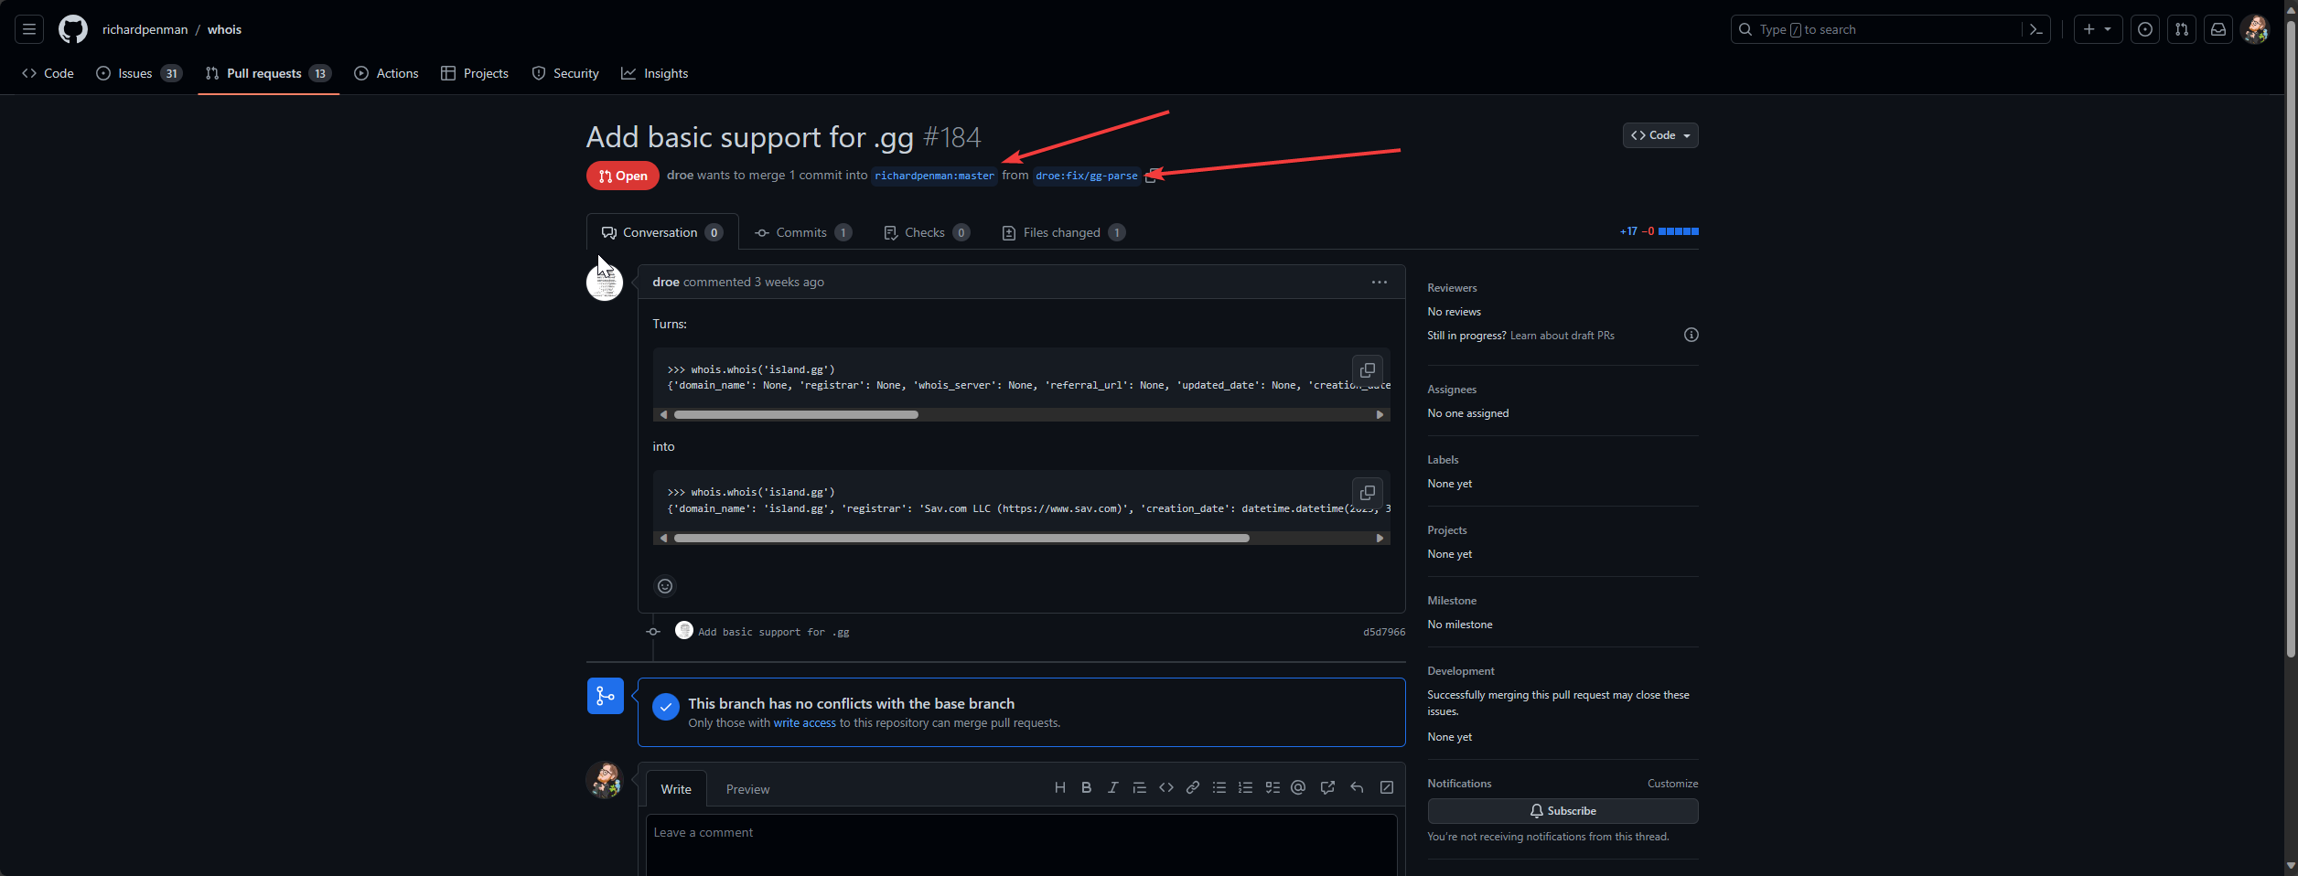The width and height of the screenshot is (2298, 876).
Task: Insert code formatting in comment
Action: point(1165,787)
